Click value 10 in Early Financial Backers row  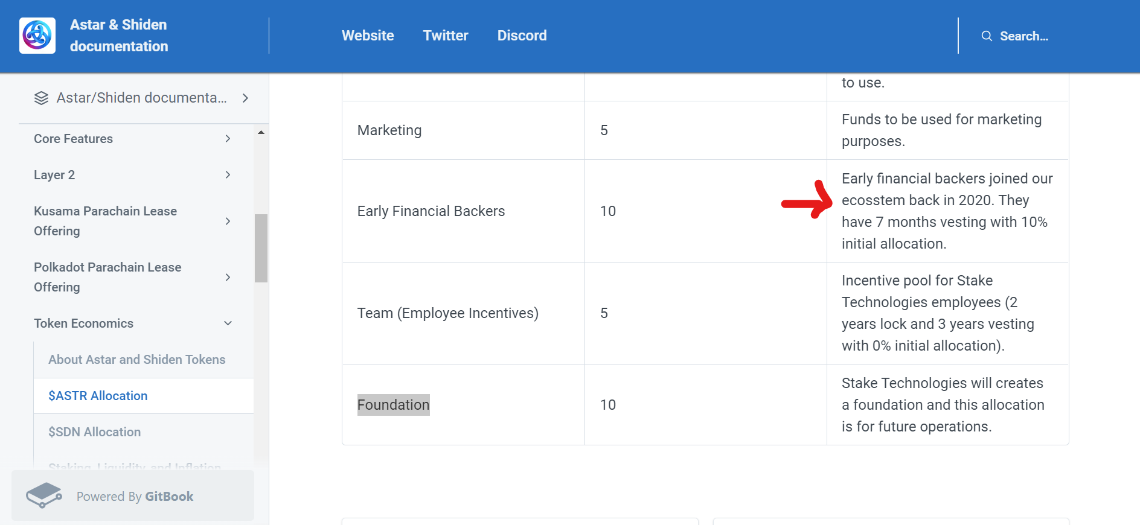[x=608, y=211]
